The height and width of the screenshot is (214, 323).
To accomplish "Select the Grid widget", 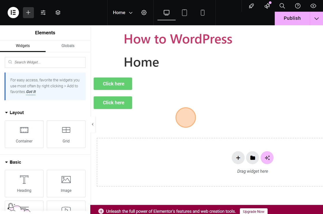I will [66, 134].
